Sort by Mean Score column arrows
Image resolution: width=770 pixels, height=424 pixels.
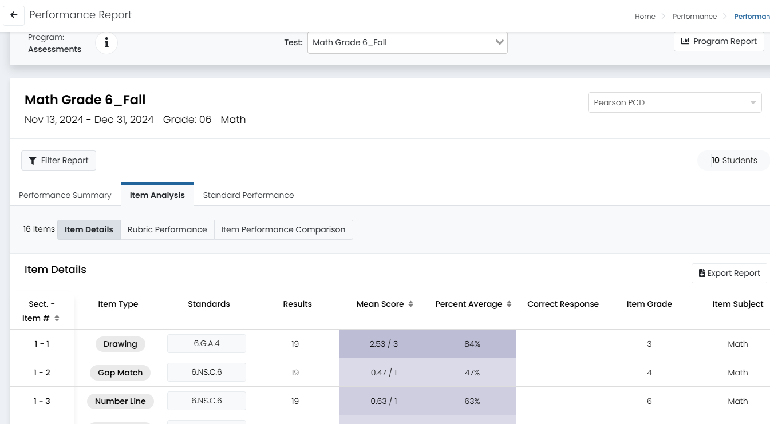pos(410,304)
